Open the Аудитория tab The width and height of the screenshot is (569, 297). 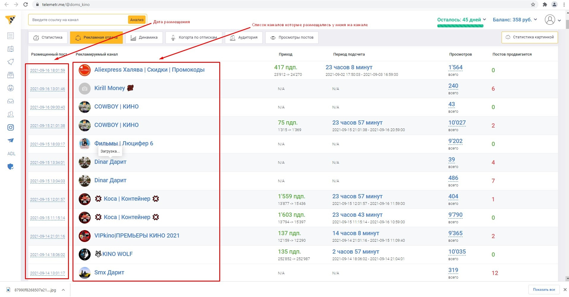pyautogui.click(x=244, y=37)
